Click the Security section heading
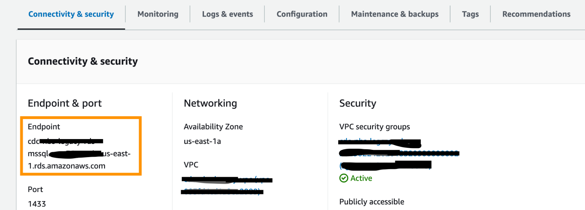 (357, 103)
